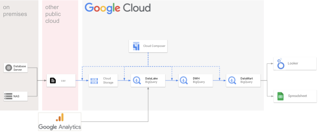The height and width of the screenshot is (132, 319).
Task: Click the DWH BigQuery icon
Action: click(x=185, y=80)
